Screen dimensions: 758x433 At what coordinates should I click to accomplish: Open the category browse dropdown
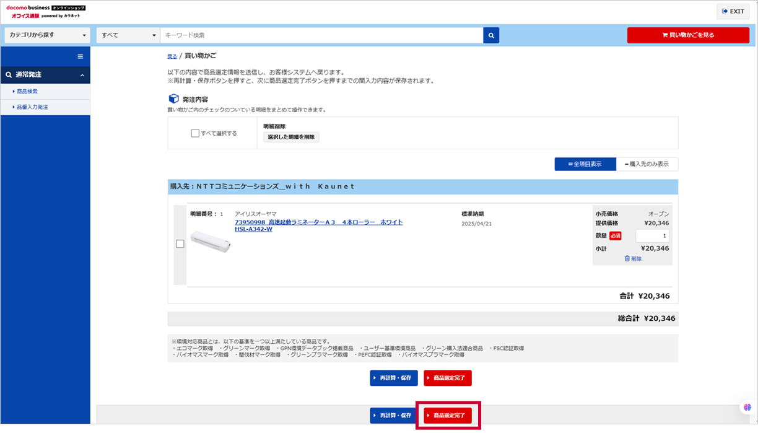47,35
